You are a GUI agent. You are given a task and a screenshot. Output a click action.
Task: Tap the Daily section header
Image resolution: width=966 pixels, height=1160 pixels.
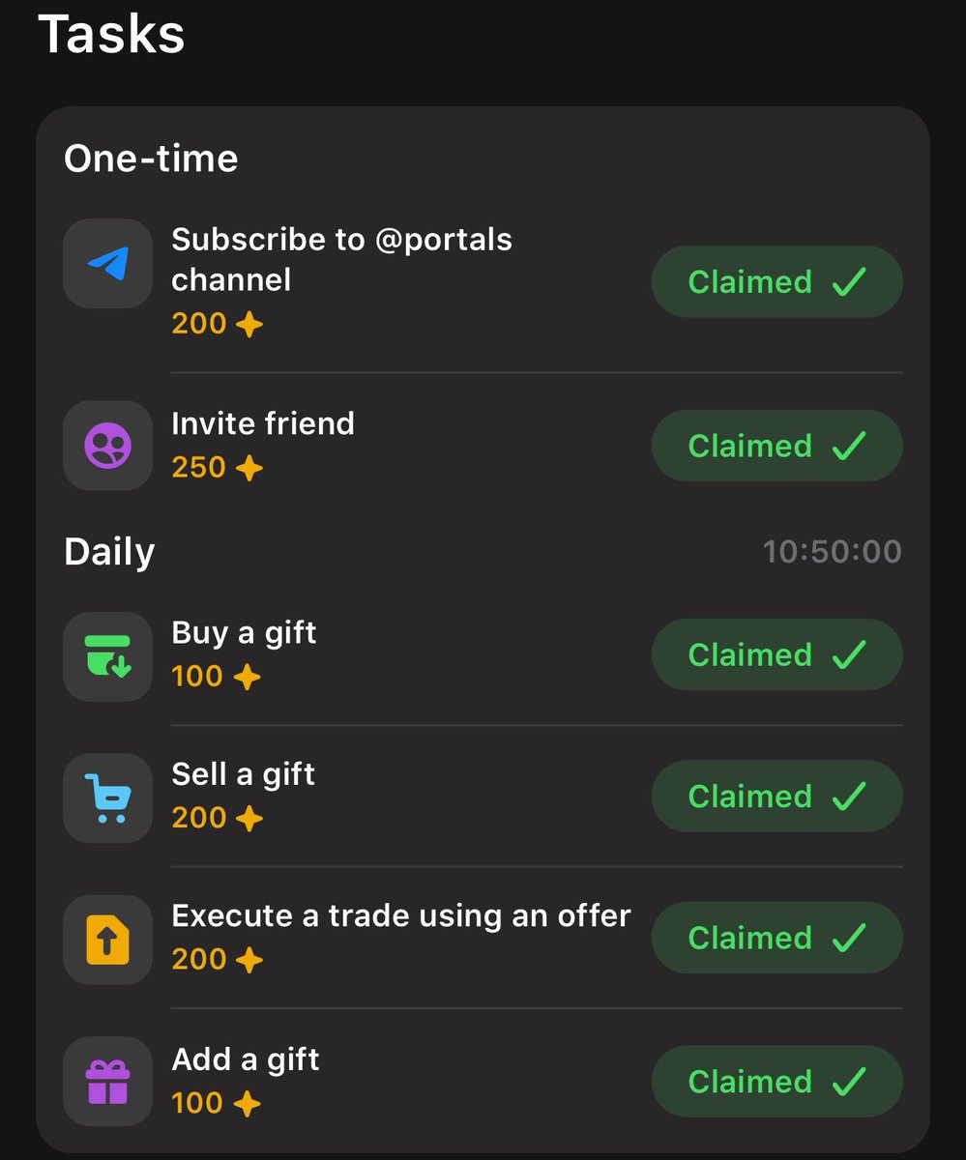[109, 552]
